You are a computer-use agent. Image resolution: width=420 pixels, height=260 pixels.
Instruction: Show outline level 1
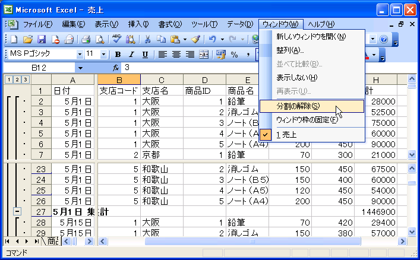[x=9, y=80]
